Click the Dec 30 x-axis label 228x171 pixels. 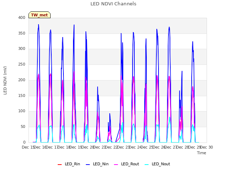tap(207, 147)
